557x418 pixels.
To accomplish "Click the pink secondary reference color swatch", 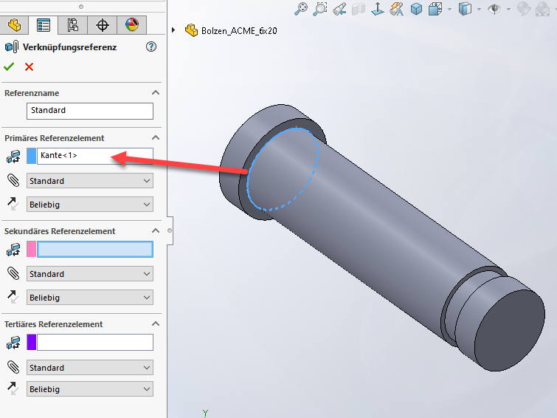I will click(x=32, y=250).
